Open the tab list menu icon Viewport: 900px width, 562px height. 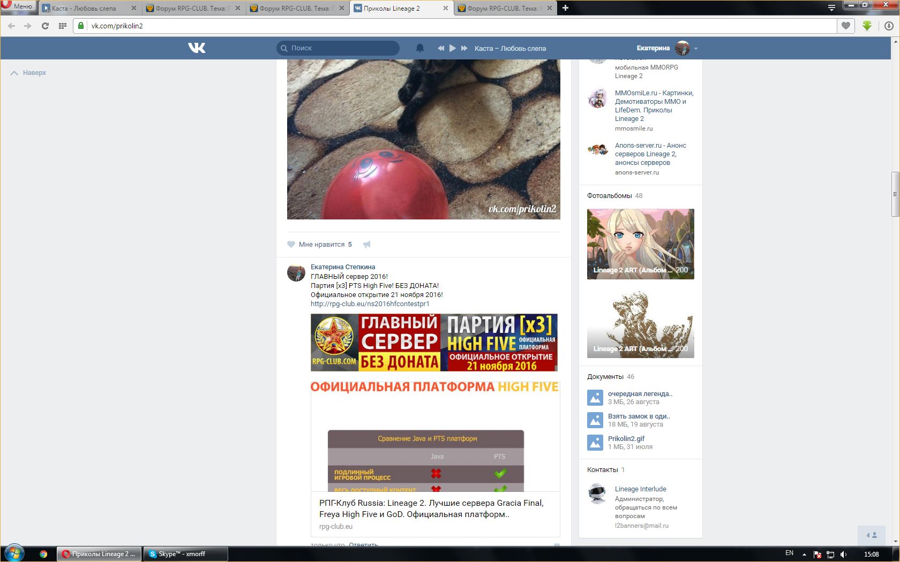tap(831, 8)
